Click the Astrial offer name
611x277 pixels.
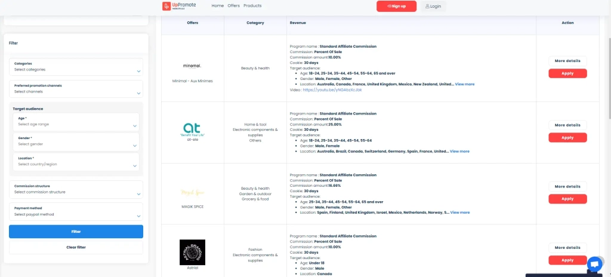pos(193,267)
